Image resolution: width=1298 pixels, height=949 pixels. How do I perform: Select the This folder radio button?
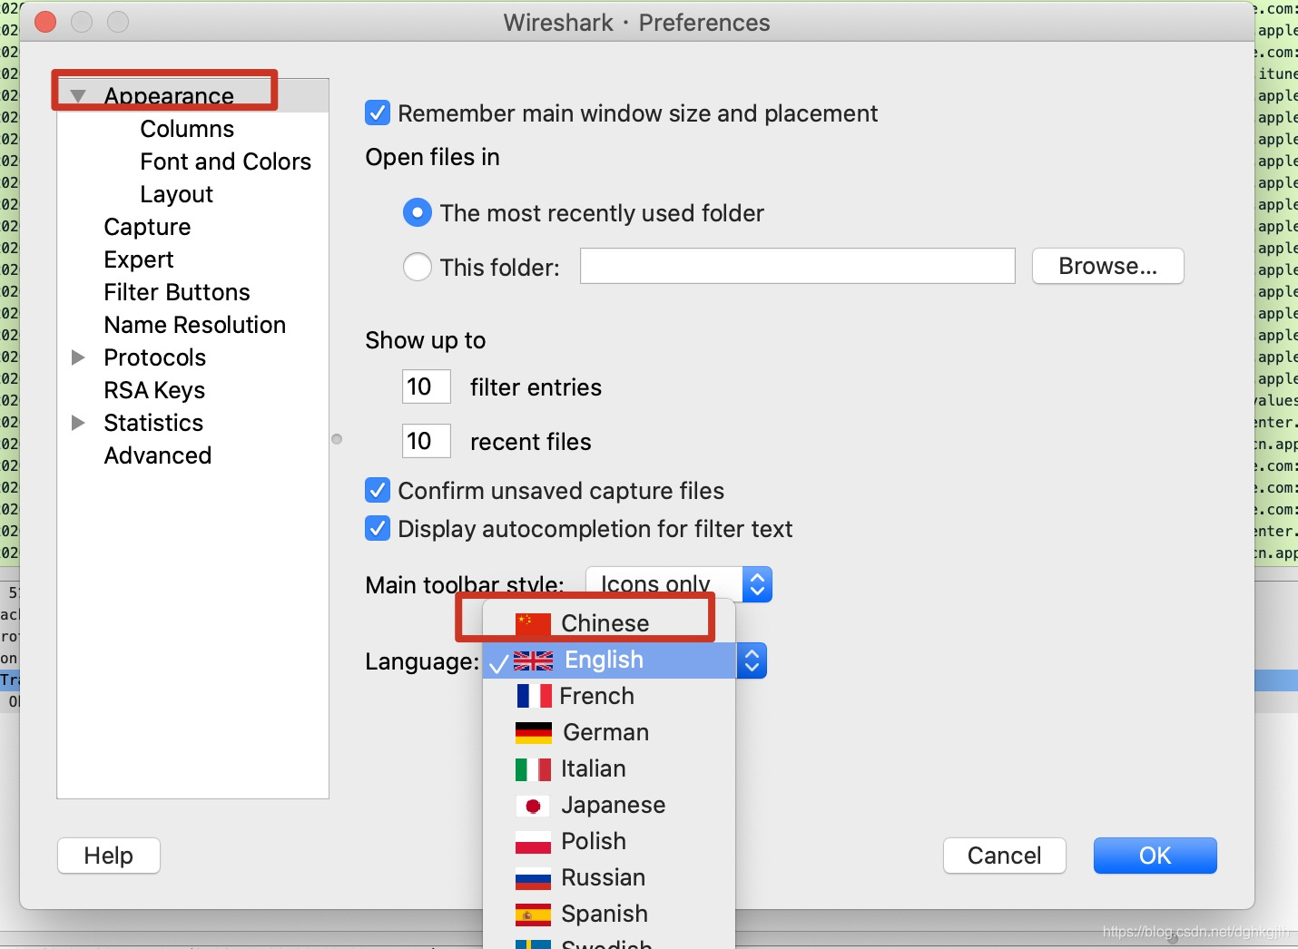point(417,268)
